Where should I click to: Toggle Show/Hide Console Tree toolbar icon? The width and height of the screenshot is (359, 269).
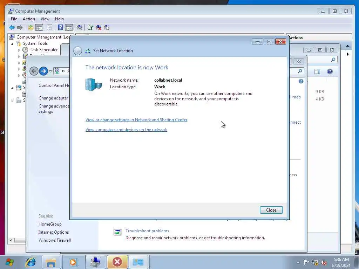(x=39, y=28)
